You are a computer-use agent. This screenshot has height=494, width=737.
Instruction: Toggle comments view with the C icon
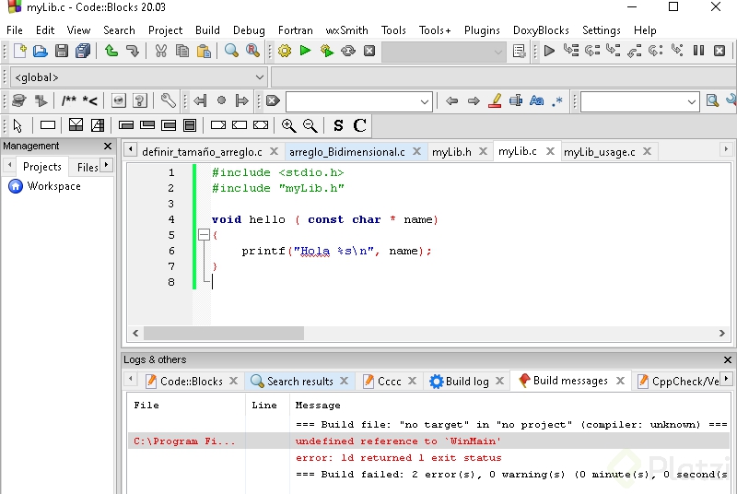pyautogui.click(x=359, y=125)
